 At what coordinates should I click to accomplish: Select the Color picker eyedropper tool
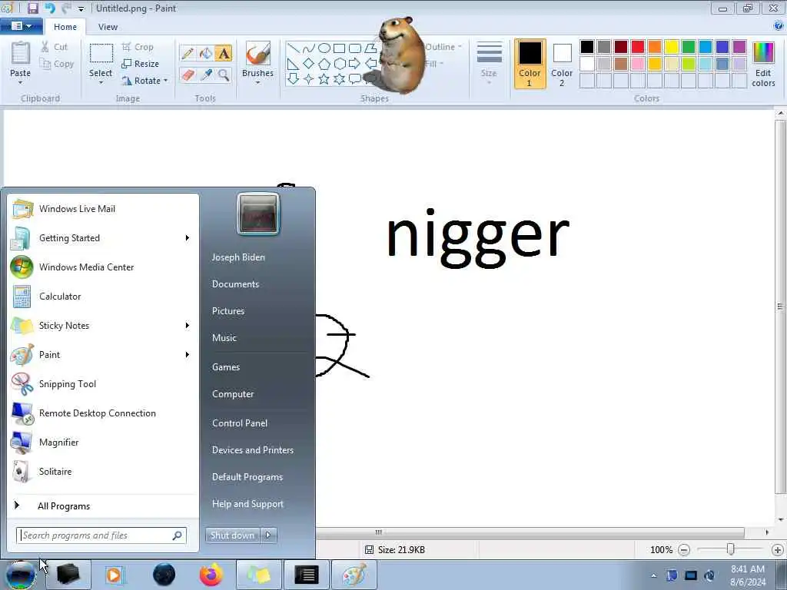coord(206,75)
